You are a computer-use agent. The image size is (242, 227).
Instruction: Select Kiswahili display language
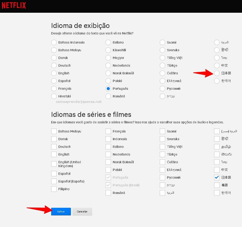(108, 50)
